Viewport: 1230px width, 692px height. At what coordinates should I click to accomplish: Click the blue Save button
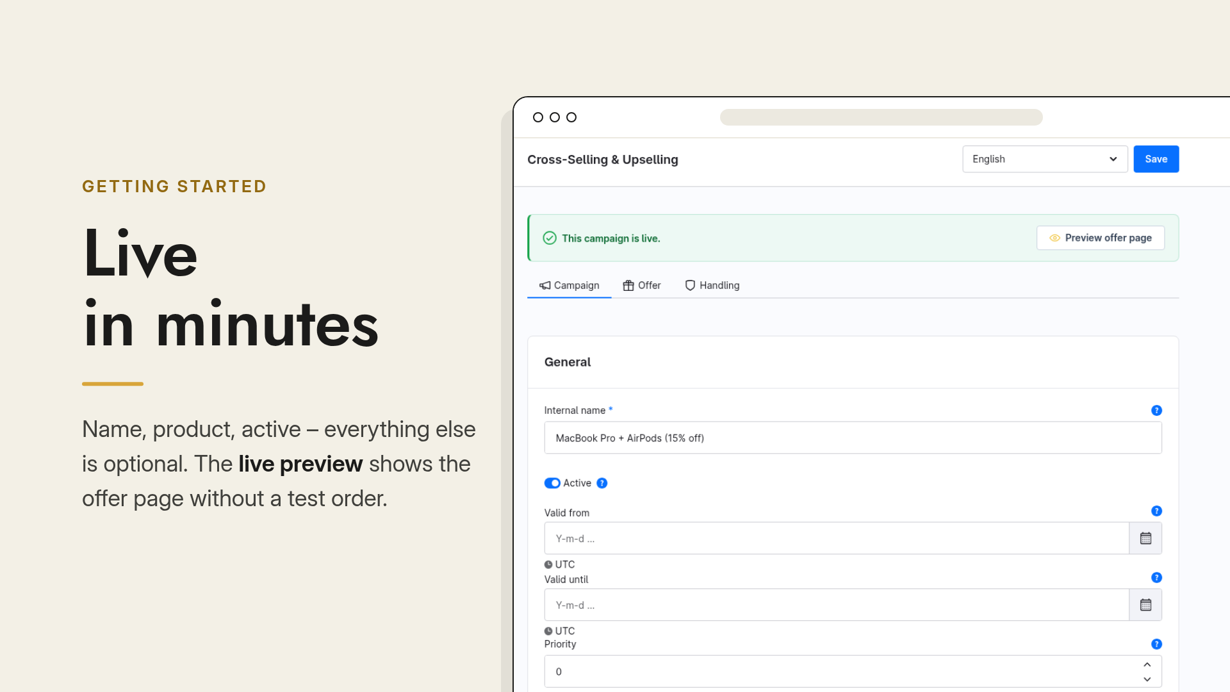[1156, 159]
